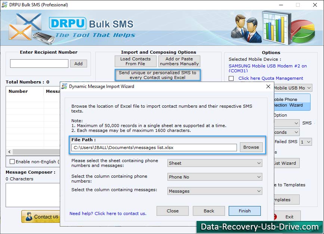Image resolution: width=324 pixels, height=234 pixels.
Task: Open the seconds delay dropdown
Action: tap(287, 132)
